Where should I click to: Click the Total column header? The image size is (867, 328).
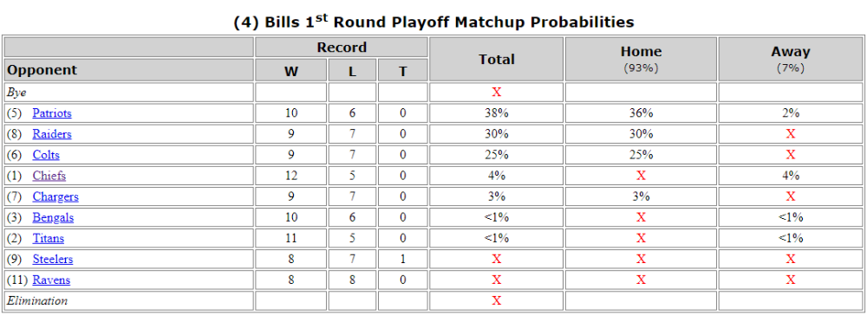point(497,59)
